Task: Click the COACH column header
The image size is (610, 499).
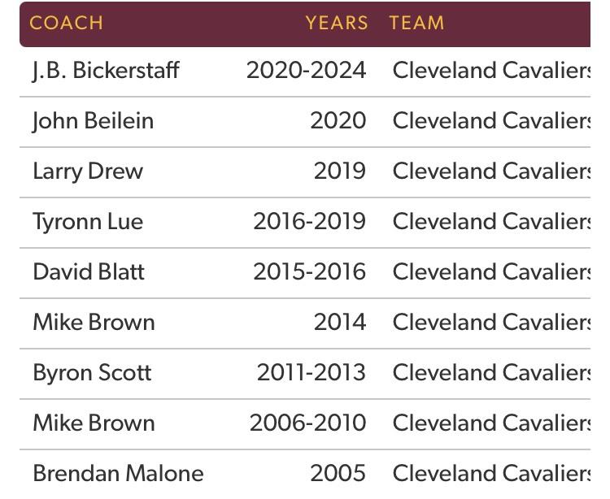Action: [x=67, y=23]
